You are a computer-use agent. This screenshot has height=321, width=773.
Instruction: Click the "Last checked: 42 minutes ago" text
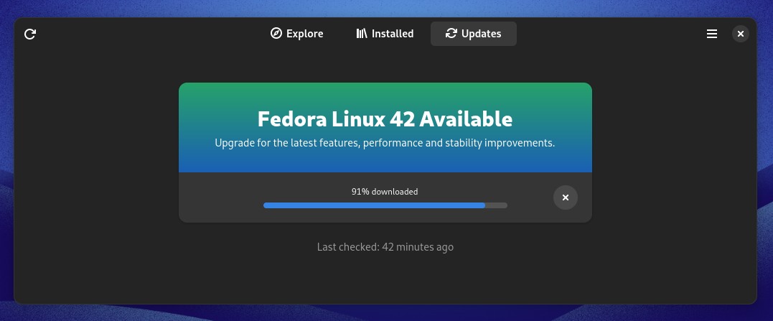[x=385, y=247]
